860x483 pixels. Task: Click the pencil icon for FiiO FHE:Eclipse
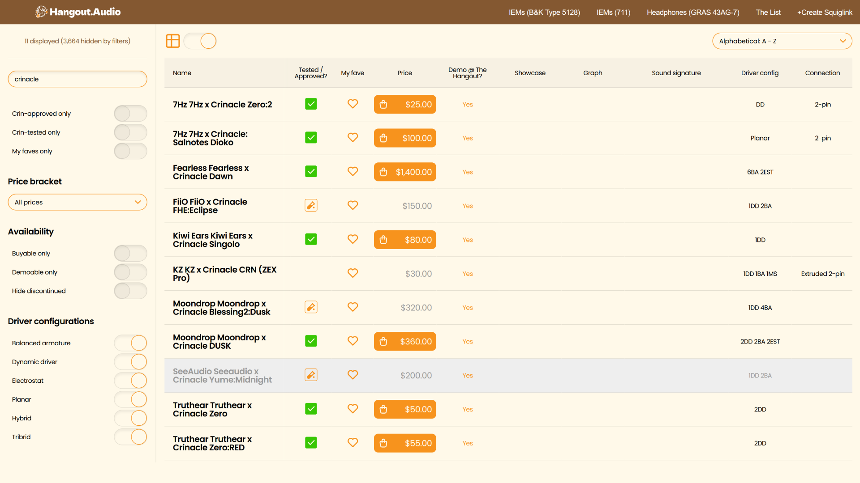(x=311, y=205)
